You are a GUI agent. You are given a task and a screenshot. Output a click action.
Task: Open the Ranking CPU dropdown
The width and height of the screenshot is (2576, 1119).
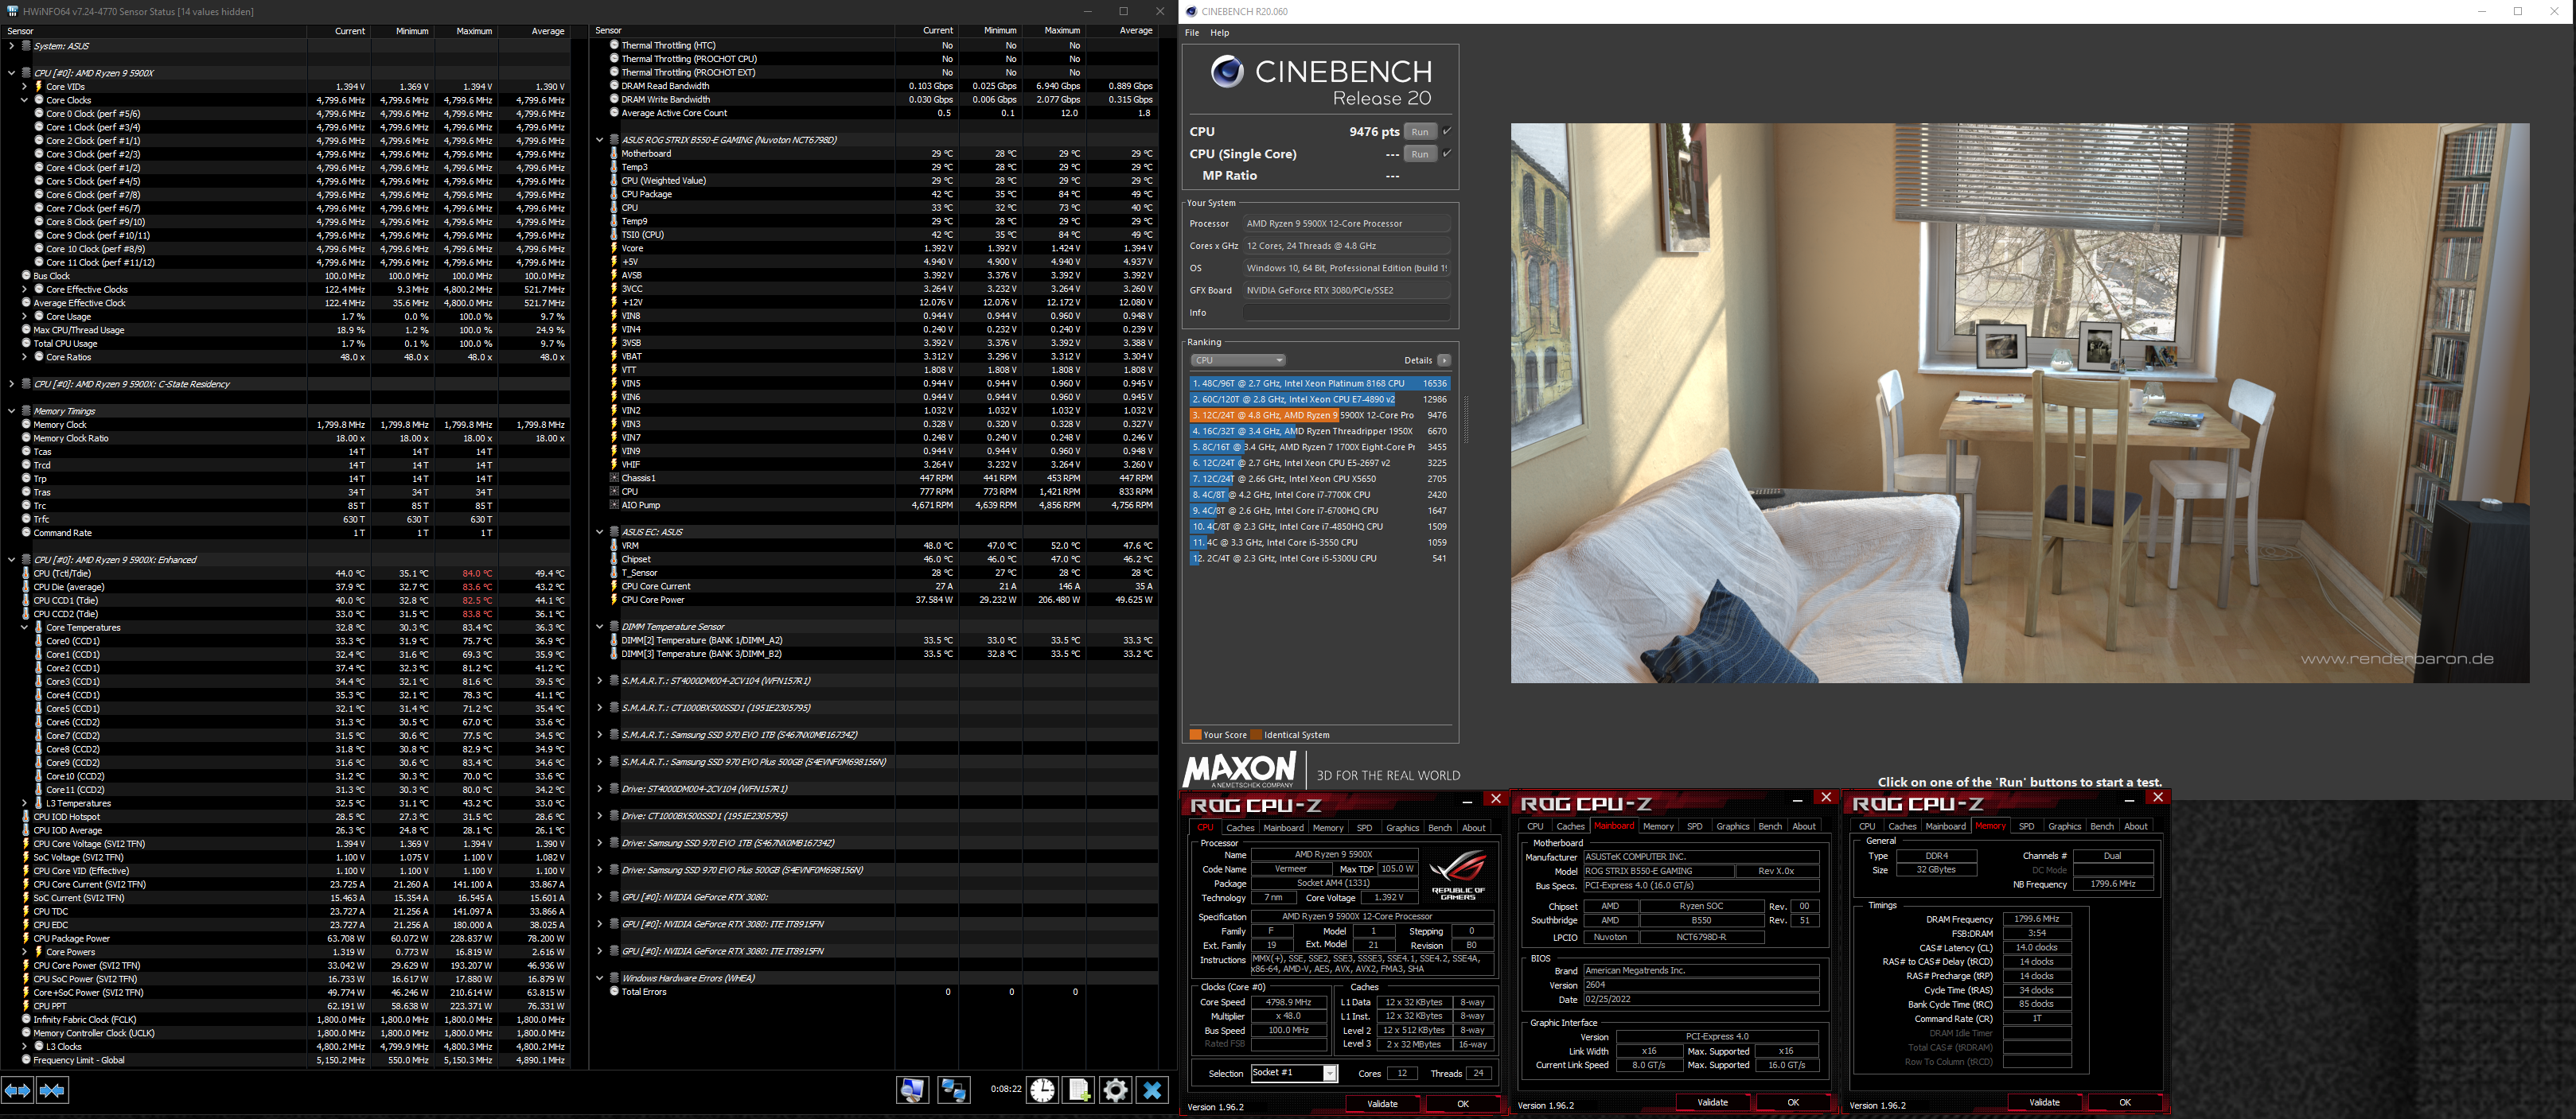(x=1238, y=361)
